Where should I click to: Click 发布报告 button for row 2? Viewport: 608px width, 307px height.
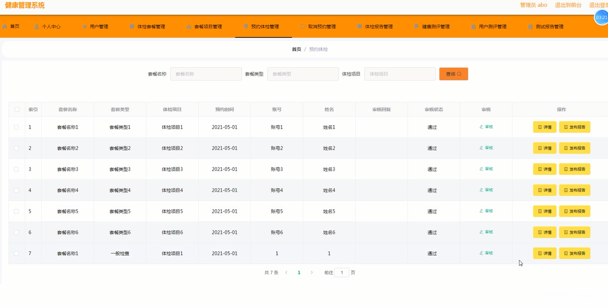coord(574,148)
